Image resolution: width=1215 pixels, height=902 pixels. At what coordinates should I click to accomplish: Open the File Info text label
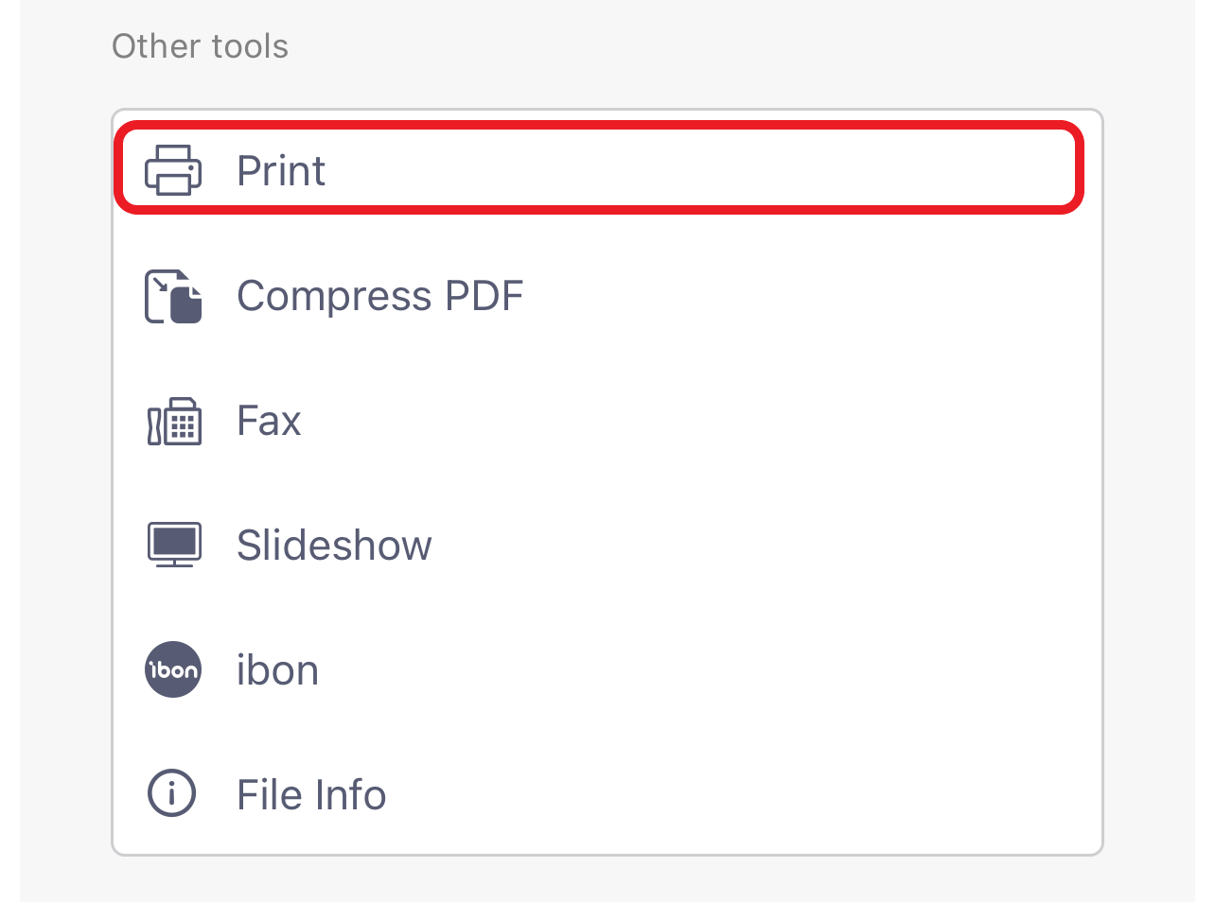click(311, 795)
